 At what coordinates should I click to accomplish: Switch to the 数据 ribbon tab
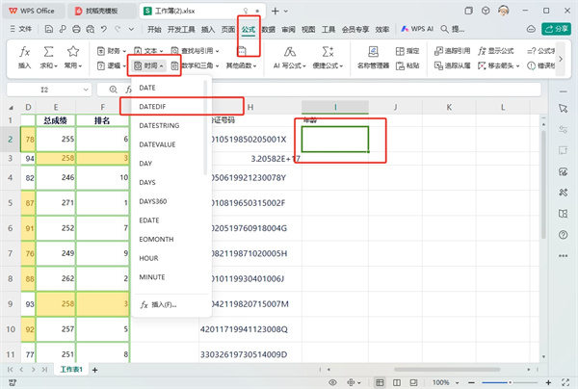tap(268, 30)
